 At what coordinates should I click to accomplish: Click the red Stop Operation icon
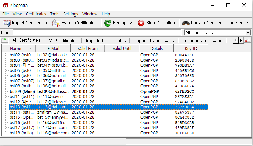(141, 23)
